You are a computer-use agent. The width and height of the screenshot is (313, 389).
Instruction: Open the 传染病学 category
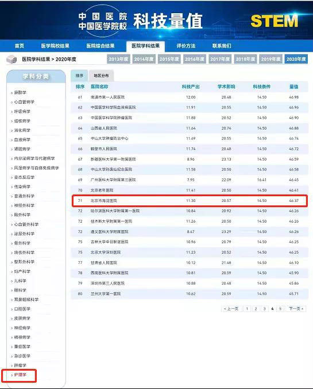point(22,186)
